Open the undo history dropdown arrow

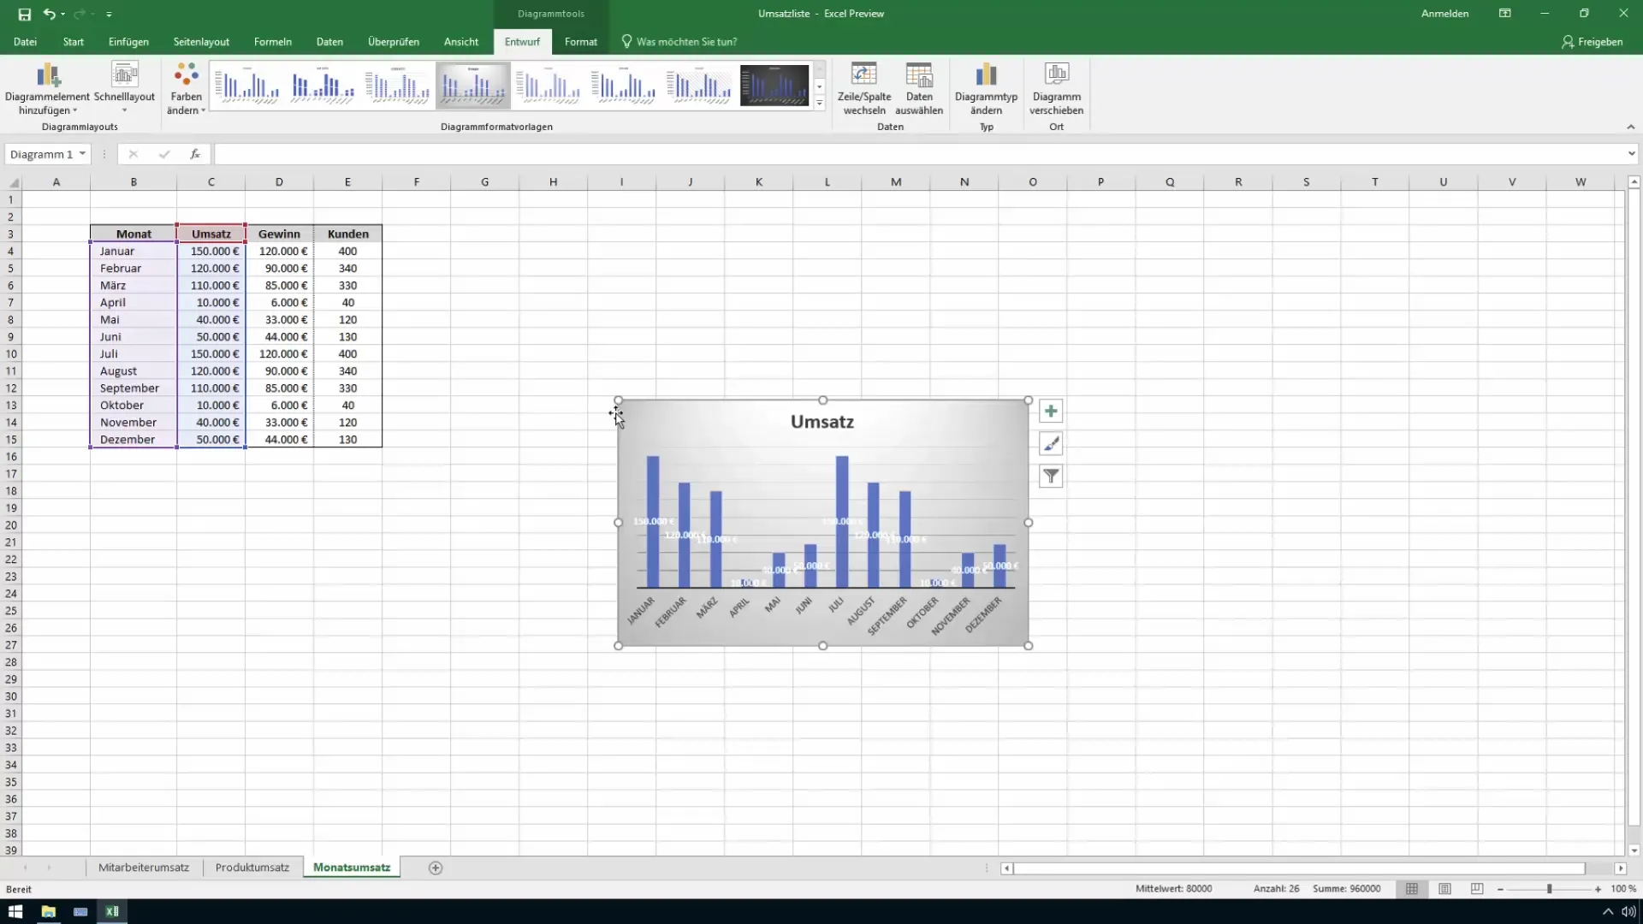[62, 15]
